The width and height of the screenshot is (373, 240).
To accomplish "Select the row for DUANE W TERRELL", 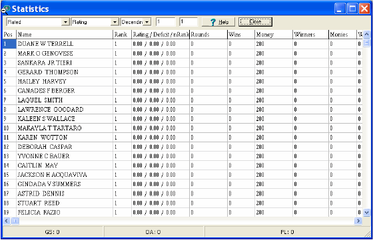I will coord(183,44).
